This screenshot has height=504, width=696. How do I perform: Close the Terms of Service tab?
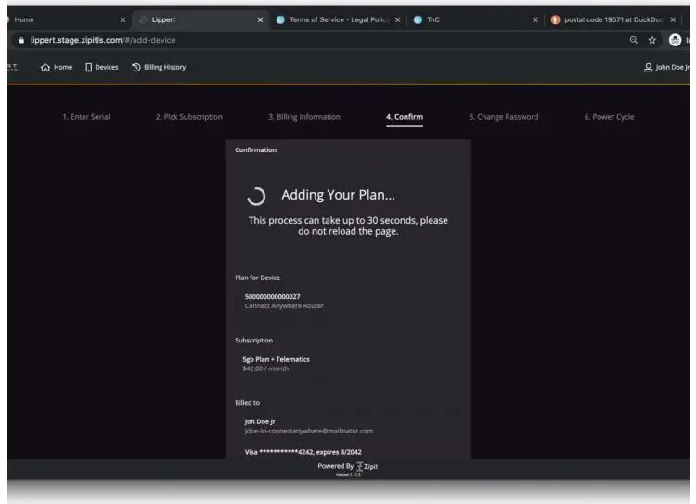click(398, 19)
